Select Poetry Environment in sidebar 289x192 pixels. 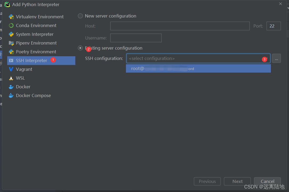click(41, 52)
